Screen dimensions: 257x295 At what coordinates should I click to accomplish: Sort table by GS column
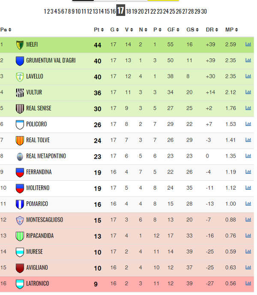coord(192,30)
